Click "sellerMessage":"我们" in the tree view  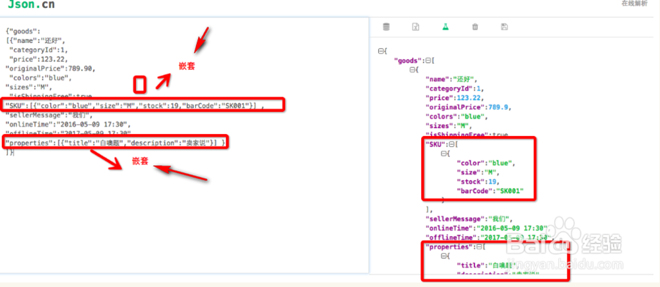(x=469, y=219)
